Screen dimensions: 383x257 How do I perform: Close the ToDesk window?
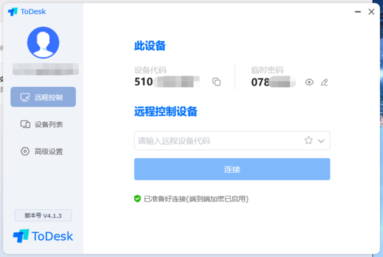(372, 11)
